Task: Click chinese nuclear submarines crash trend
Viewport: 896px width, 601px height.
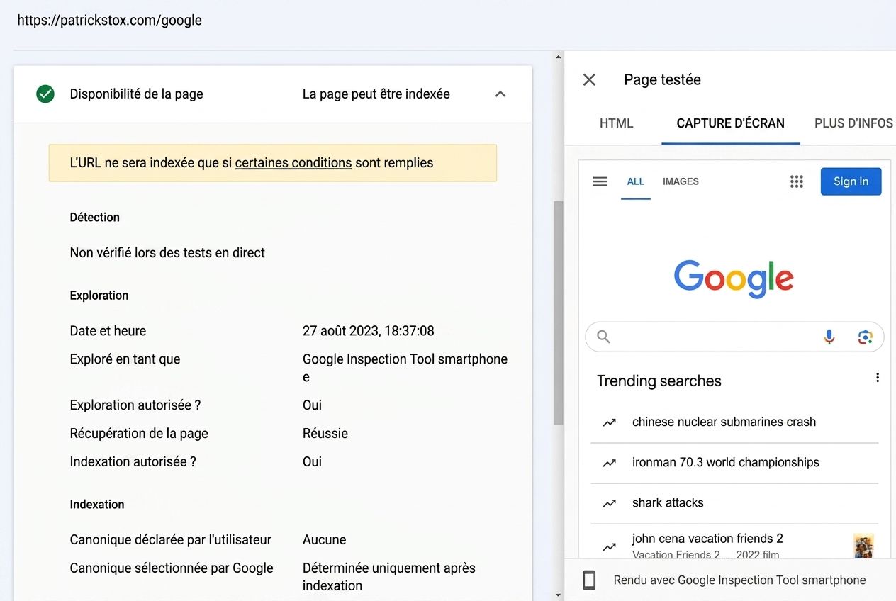Action: [x=724, y=422]
